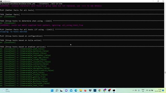Click the terminal vertical scrollbar thumb
This screenshot has height=93, width=166.
pyautogui.click(x=165, y=73)
